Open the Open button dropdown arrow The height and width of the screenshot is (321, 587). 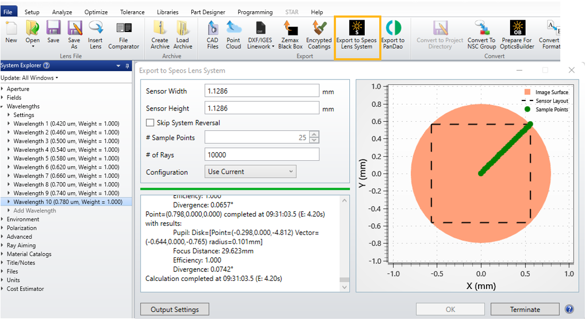tap(33, 46)
